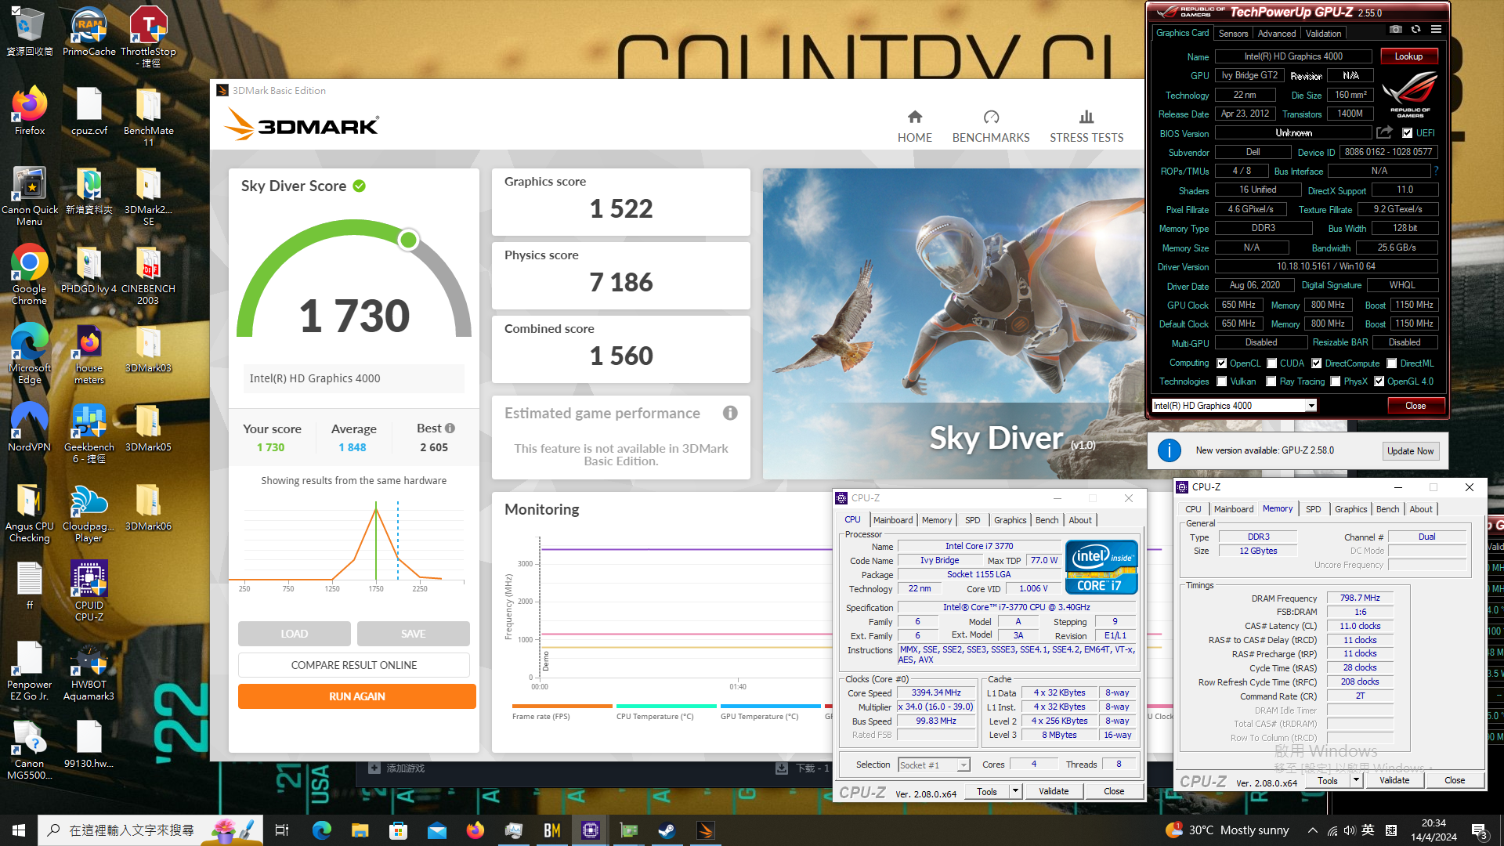Open the 3DMark Benchmarks gauge icon
Image resolution: width=1504 pixels, height=846 pixels.
991,117
